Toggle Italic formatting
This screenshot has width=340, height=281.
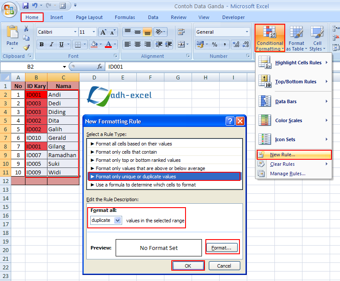pyautogui.click(x=51, y=44)
